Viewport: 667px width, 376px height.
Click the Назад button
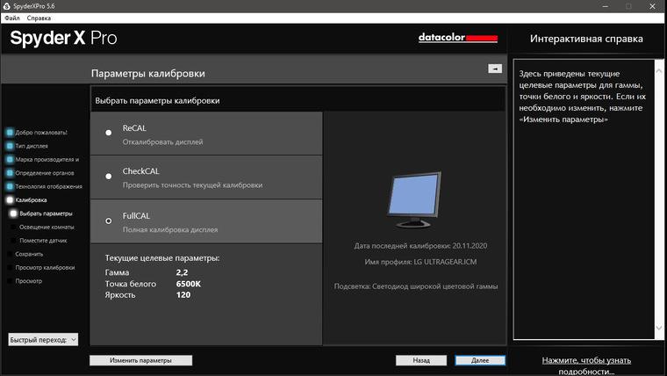click(x=421, y=360)
